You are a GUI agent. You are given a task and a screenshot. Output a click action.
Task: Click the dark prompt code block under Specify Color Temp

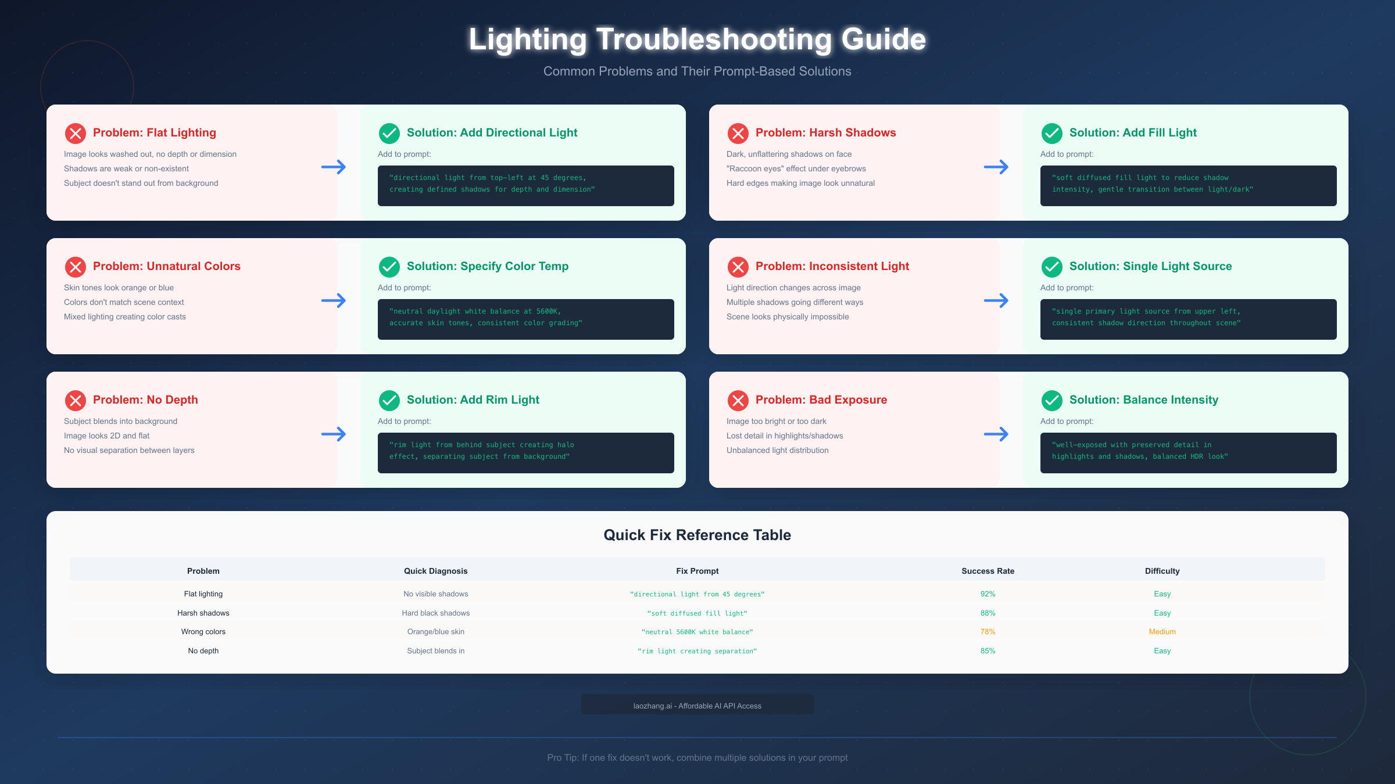525,319
